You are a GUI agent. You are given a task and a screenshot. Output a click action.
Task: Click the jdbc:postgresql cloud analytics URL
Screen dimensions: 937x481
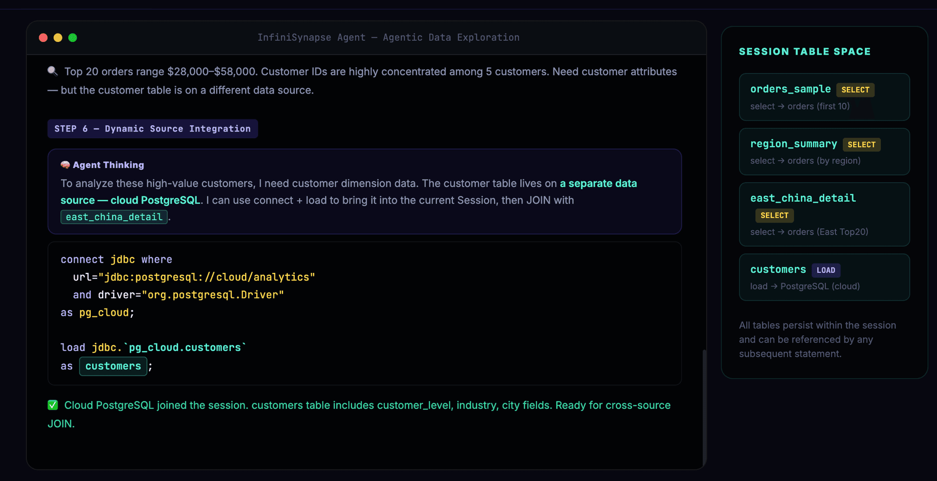(x=207, y=277)
